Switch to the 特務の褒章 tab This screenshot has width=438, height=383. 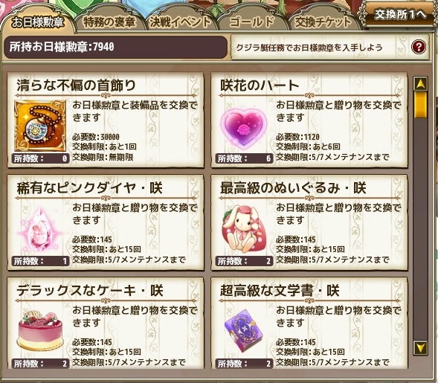click(109, 22)
